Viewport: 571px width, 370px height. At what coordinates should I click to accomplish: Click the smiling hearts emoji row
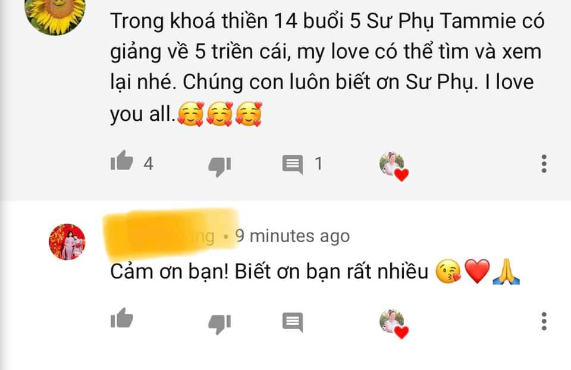coord(219,114)
